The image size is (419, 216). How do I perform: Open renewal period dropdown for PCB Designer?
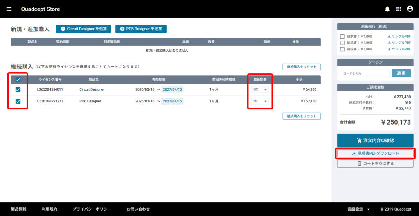pyautogui.click(x=260, y=101)
